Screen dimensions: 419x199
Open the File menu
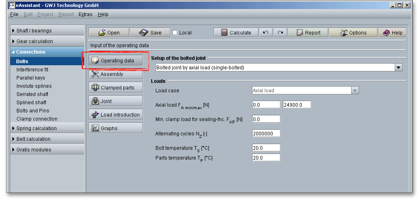click(14, 14)
